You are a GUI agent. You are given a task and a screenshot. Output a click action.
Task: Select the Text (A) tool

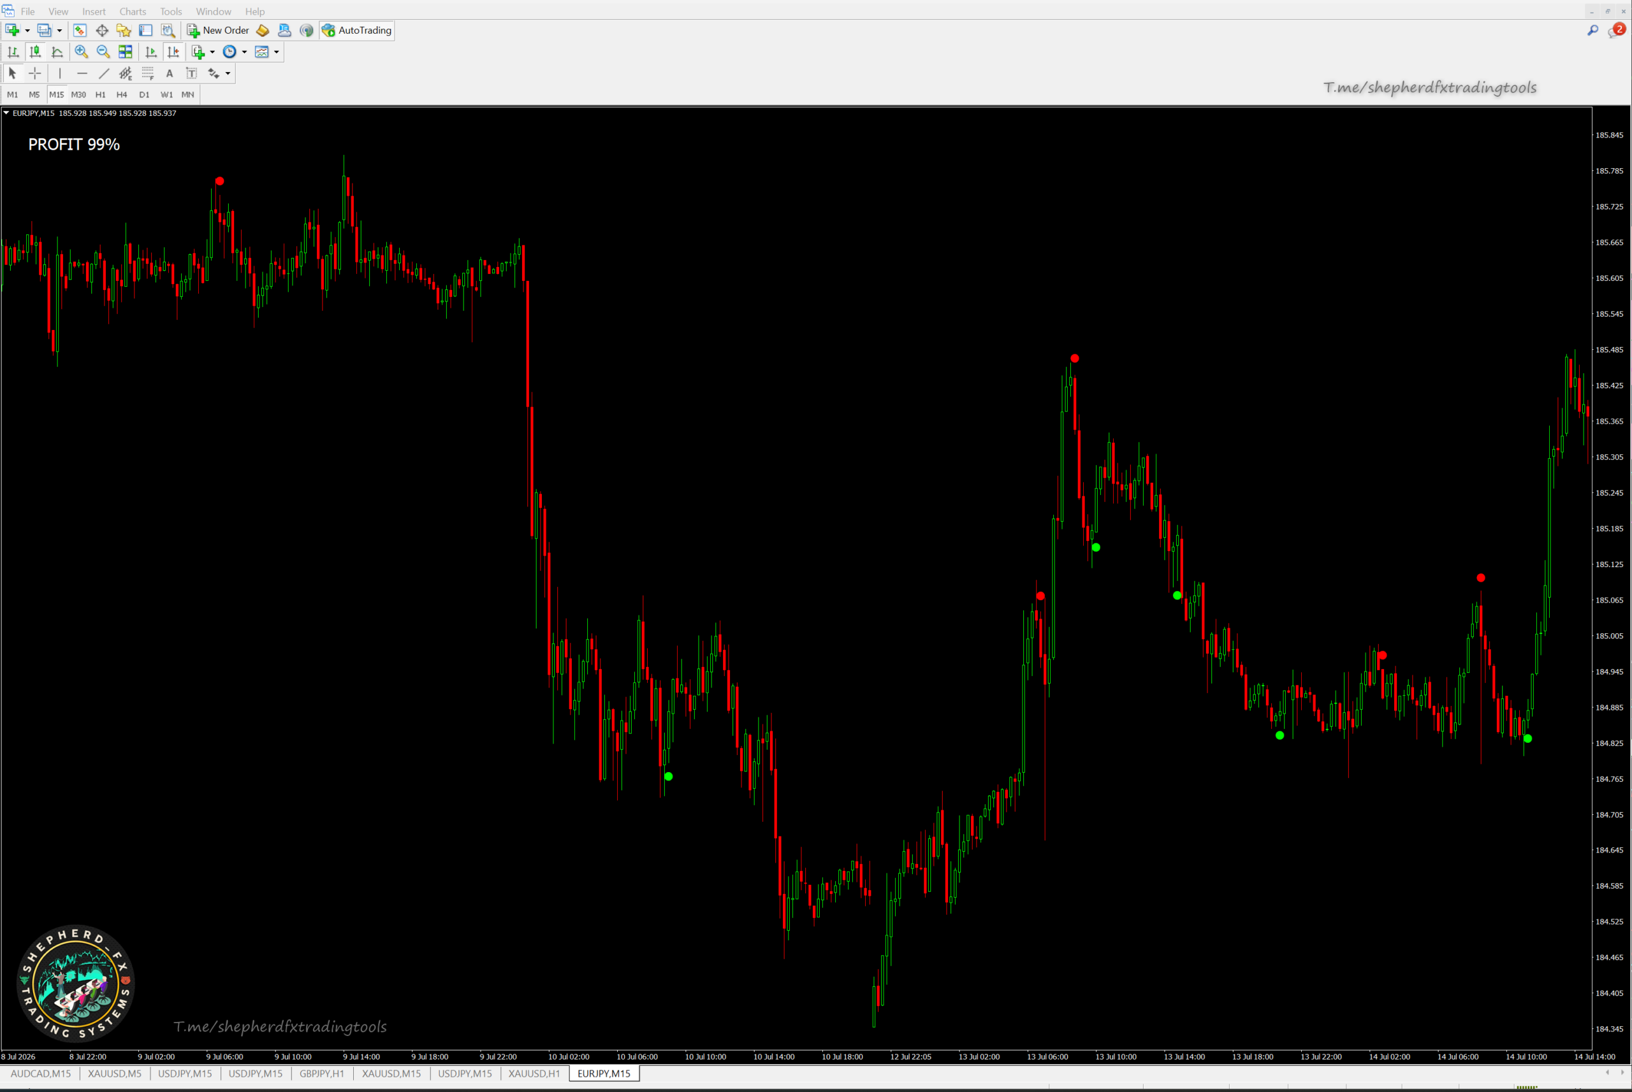coord(170,73)
